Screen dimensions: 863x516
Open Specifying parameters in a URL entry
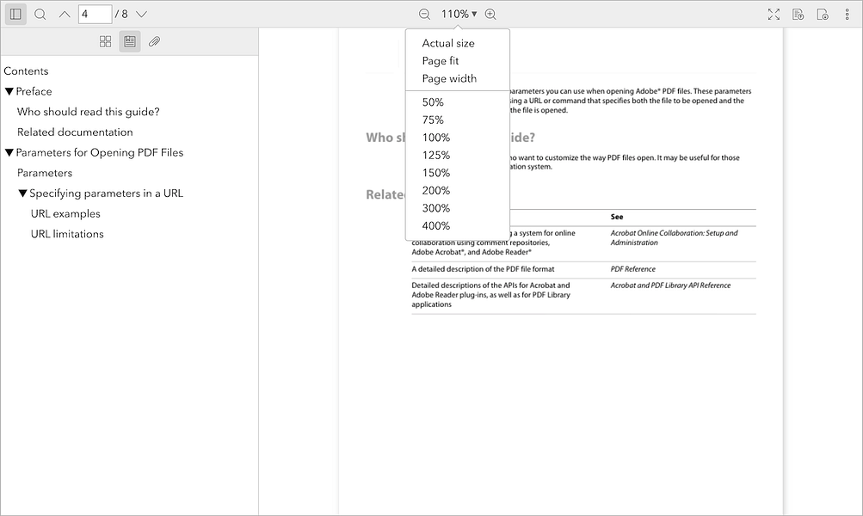pos(106,193)
